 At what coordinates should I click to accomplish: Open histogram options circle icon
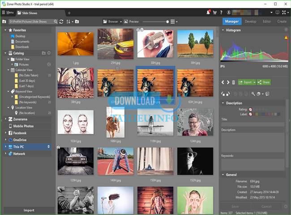286,30
